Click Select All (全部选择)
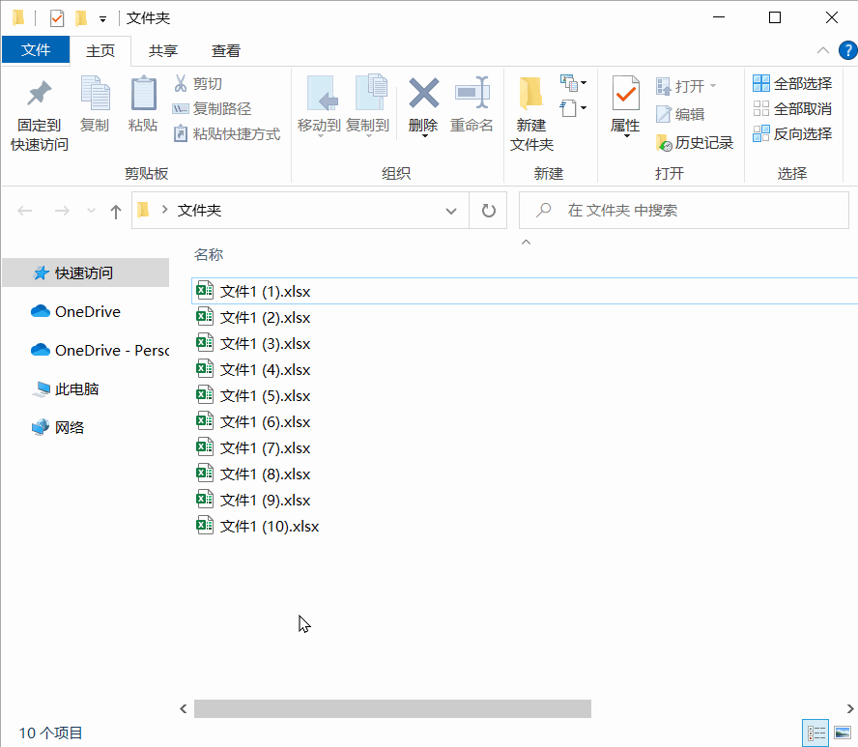Viewport: 858px width, 747px height. [x=792, y=84]
